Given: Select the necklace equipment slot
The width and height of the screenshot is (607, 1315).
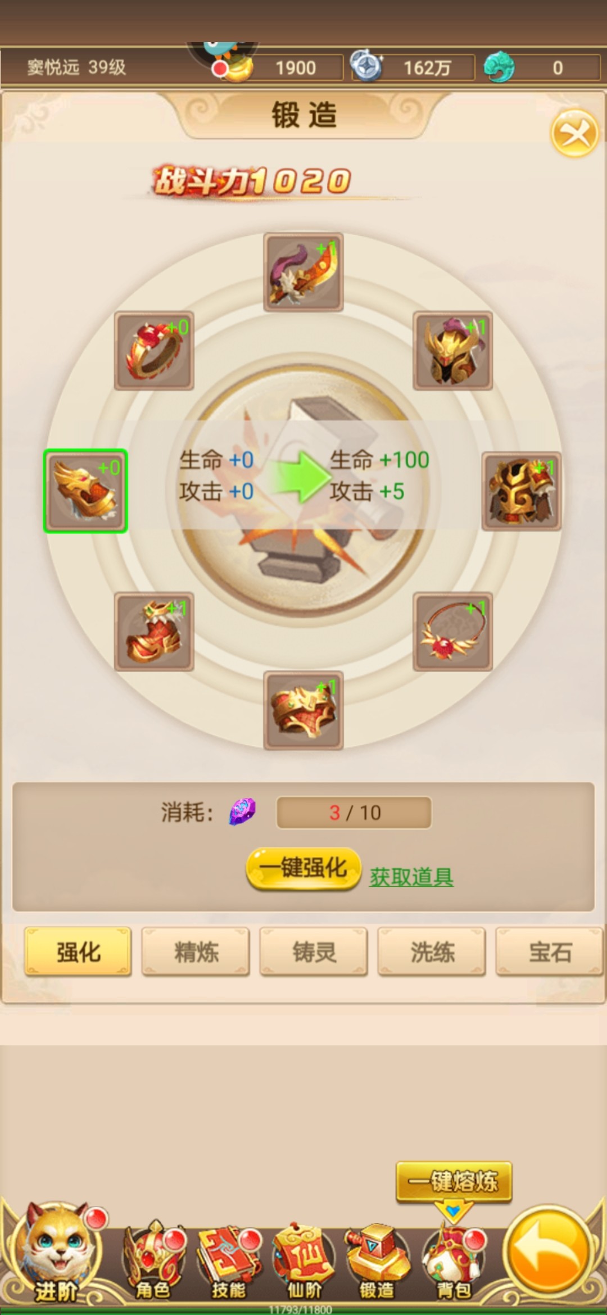Looking at the screenshot, I should point(453,632).
